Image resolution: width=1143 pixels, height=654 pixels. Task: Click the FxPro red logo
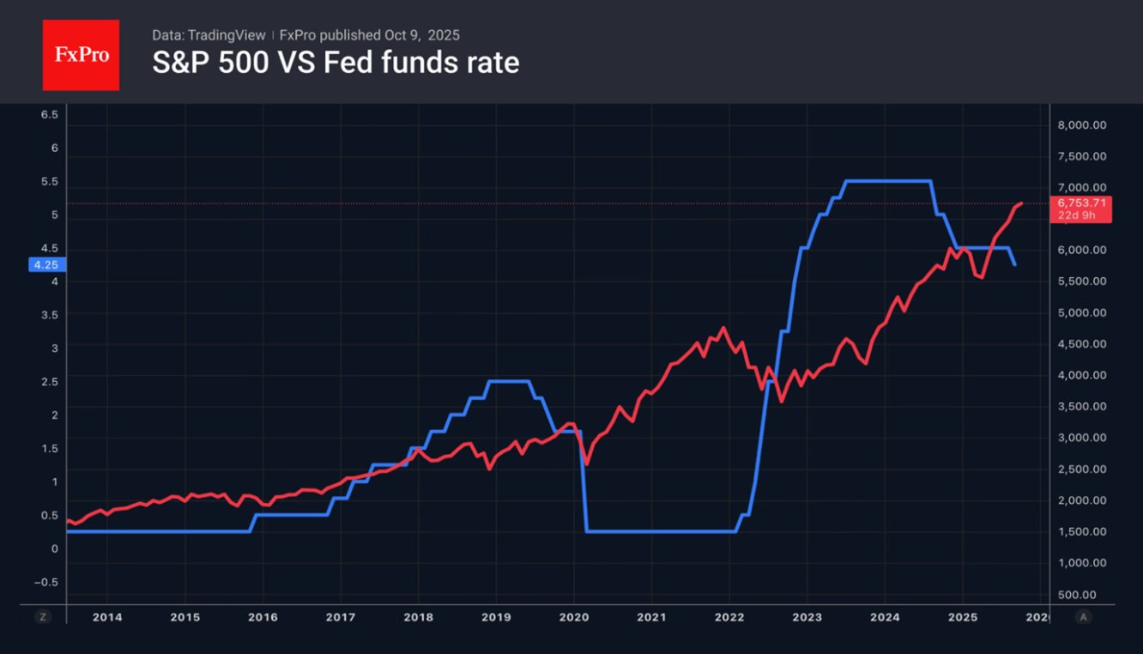(x=81, y=55)
